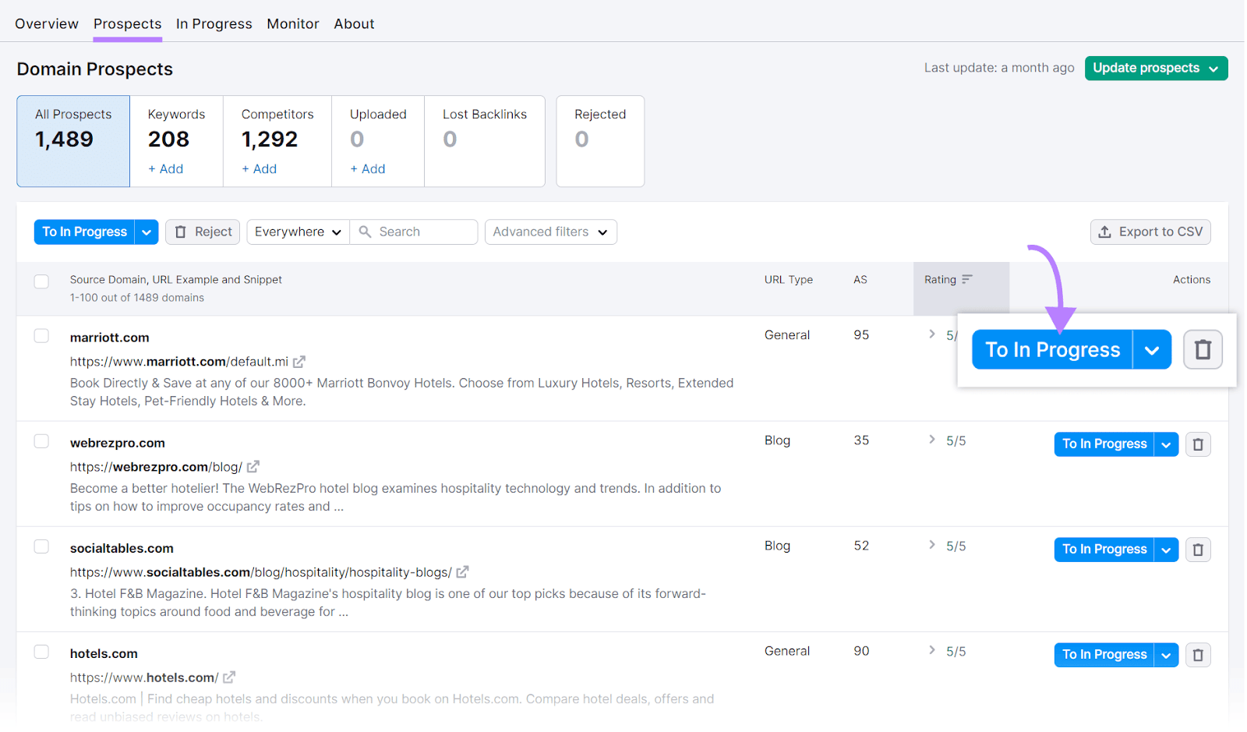Click the external link icon beside hotels.com URL
The height and width of the screenshot is (732, 1247).
pos(228,677)
